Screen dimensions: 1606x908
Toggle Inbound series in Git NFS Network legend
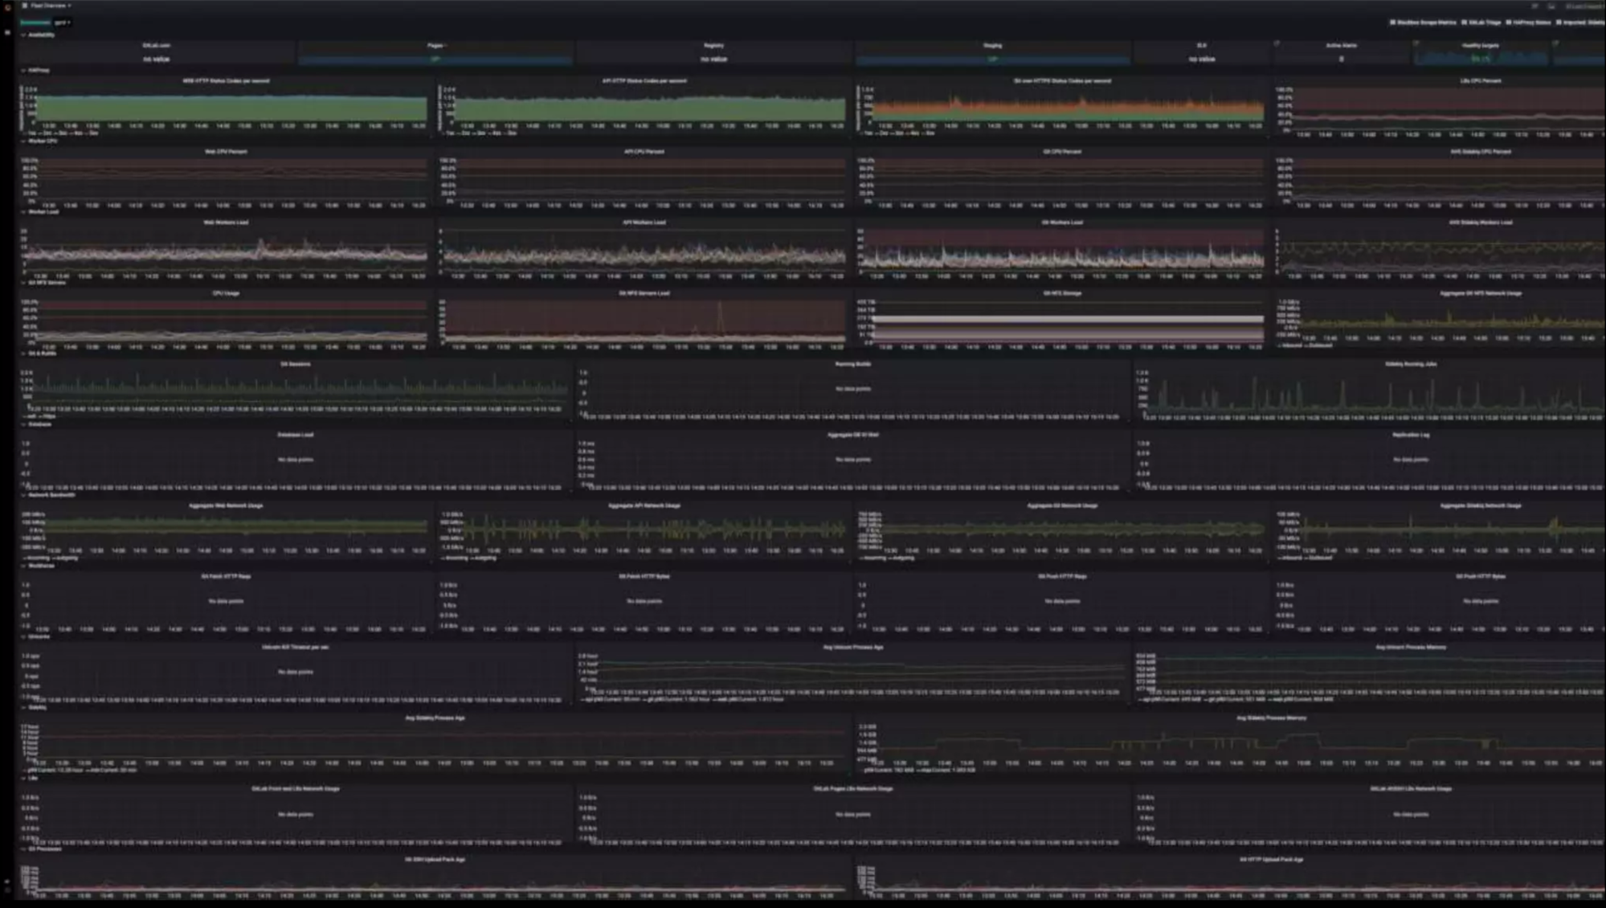click(1290, 346)
